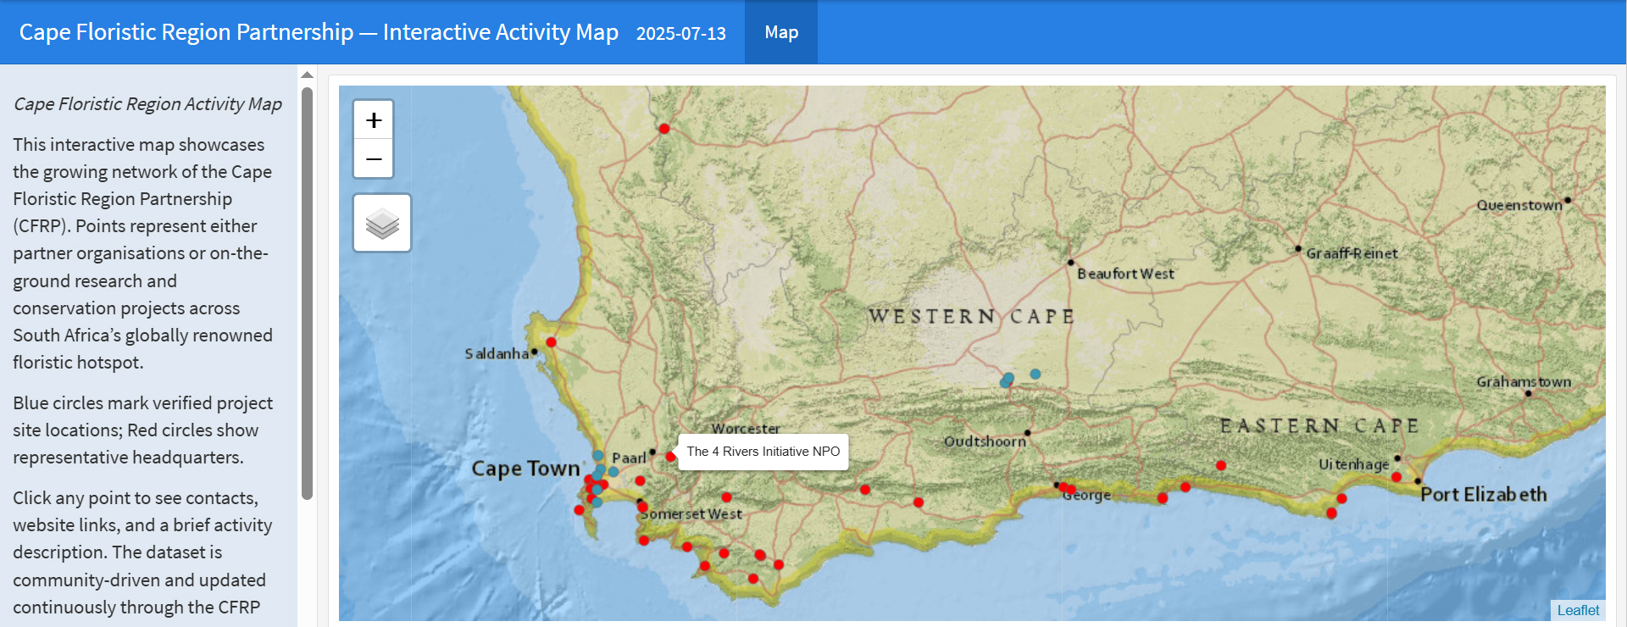Click the isolated blue marker north of Oudtshoorn
The image size is (1627, 627).
(x=1036, y=374)
